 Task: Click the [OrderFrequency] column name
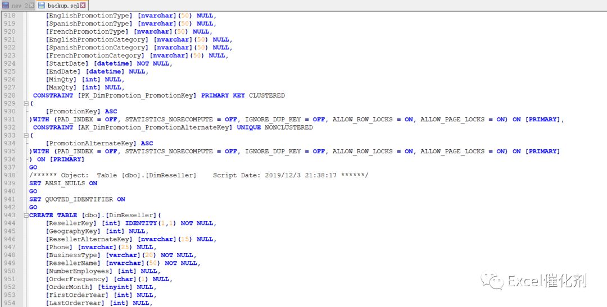(77, 279)
